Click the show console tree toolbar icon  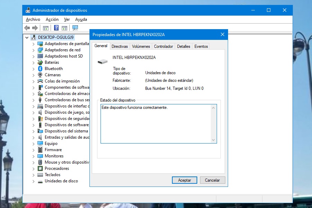coord(46,28)
